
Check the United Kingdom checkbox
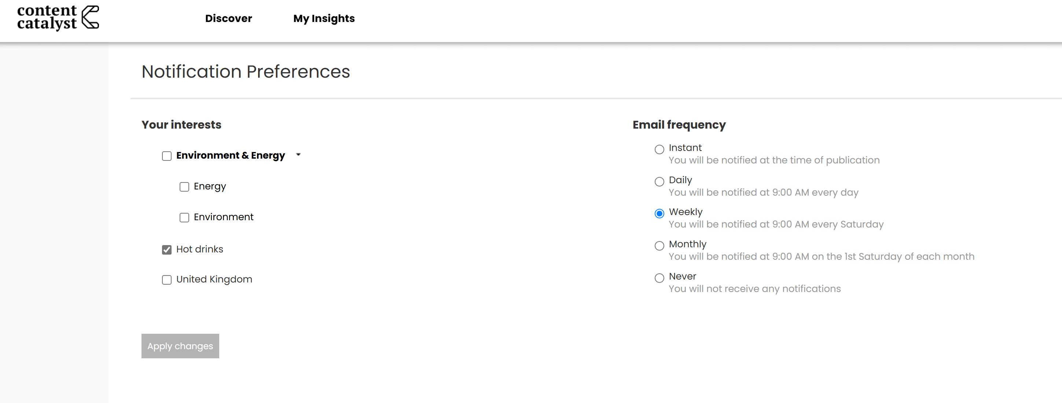pos(166,280)
